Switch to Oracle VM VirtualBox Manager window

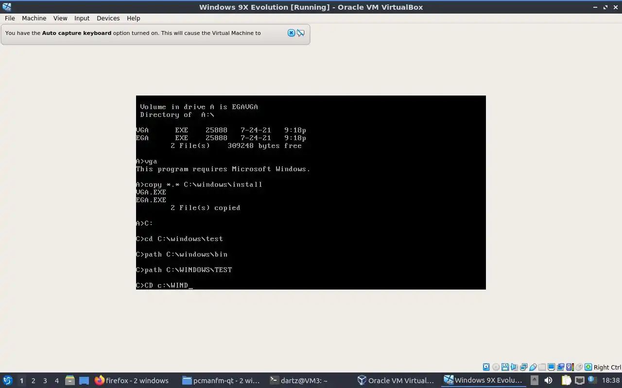(397, 380)
